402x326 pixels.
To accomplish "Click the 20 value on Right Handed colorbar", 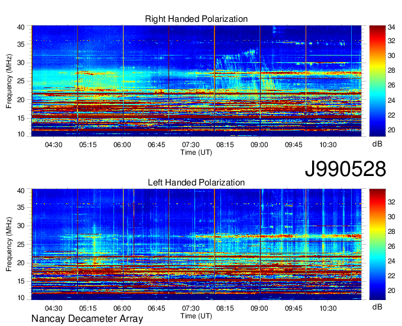I will point(391,130).
